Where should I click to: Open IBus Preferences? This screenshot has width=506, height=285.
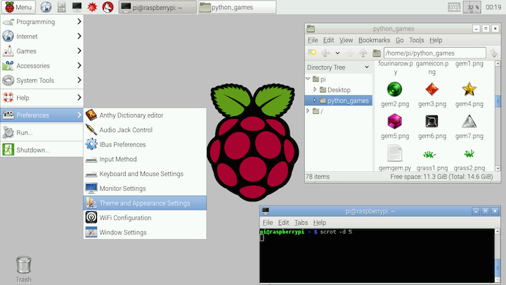coord(145,144)
